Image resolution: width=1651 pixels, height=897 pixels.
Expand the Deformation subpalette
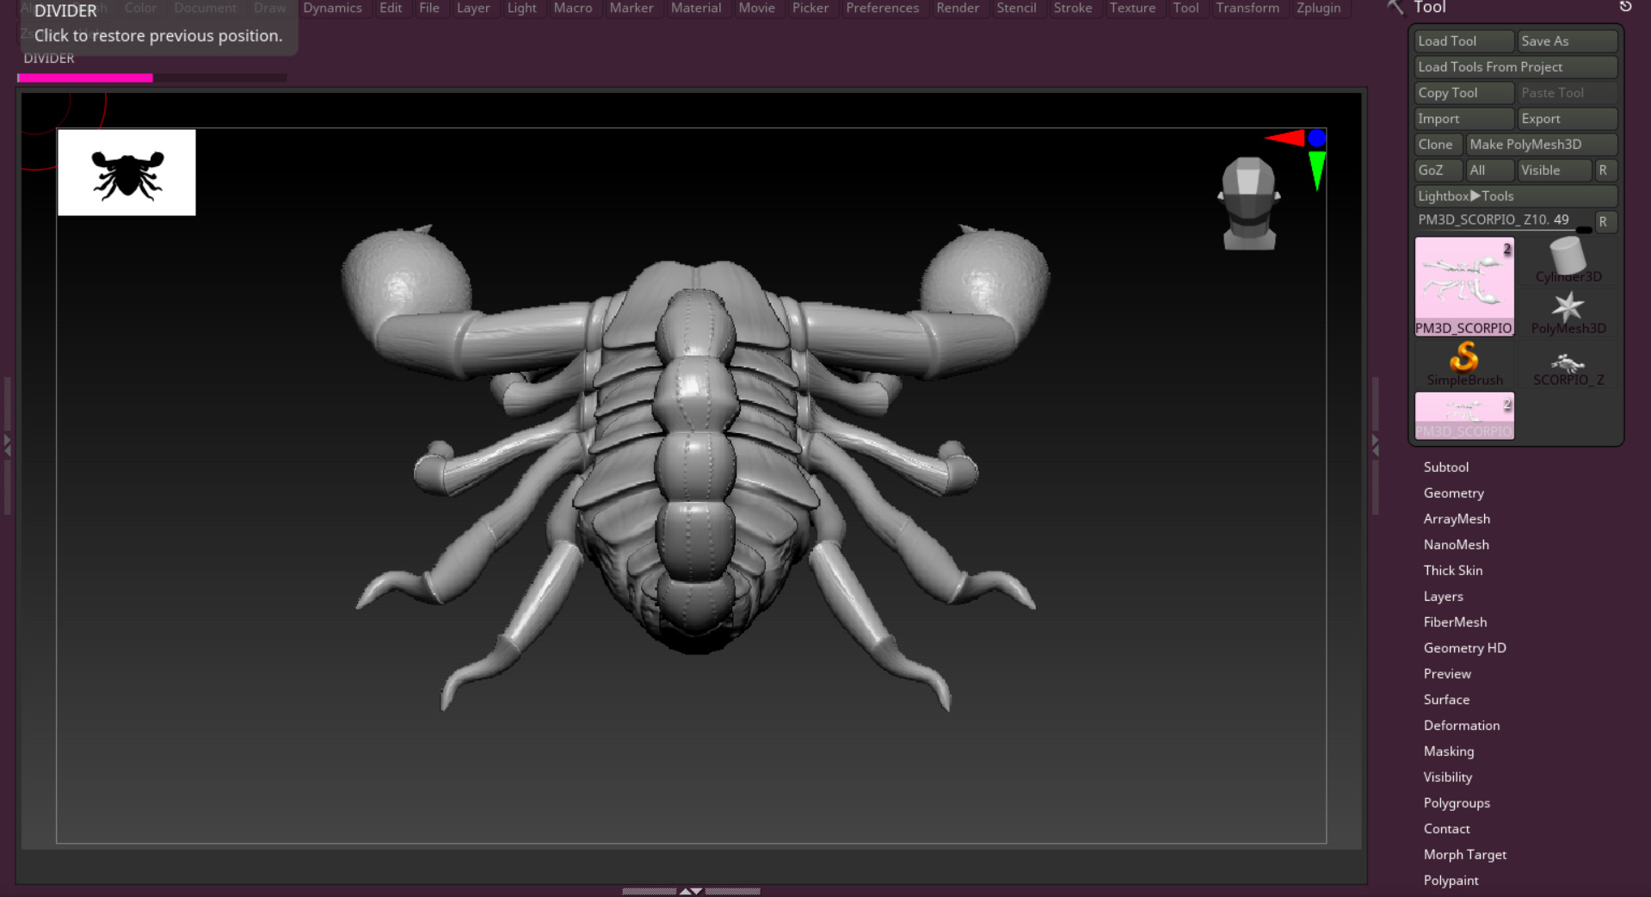point(1461,726)
